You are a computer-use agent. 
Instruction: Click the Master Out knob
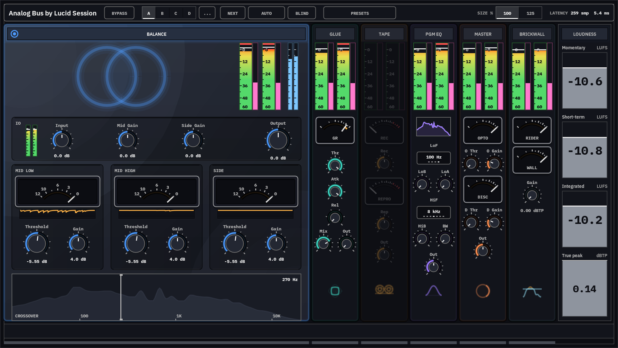point(483,251)
